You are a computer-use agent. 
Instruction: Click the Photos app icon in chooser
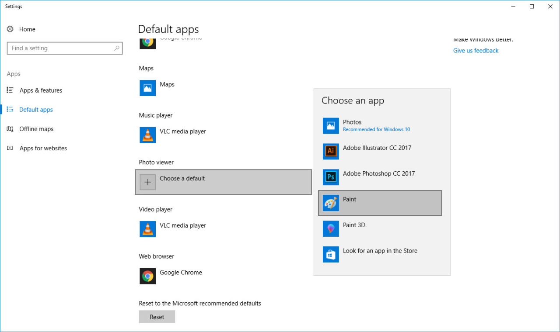[331, 126]
